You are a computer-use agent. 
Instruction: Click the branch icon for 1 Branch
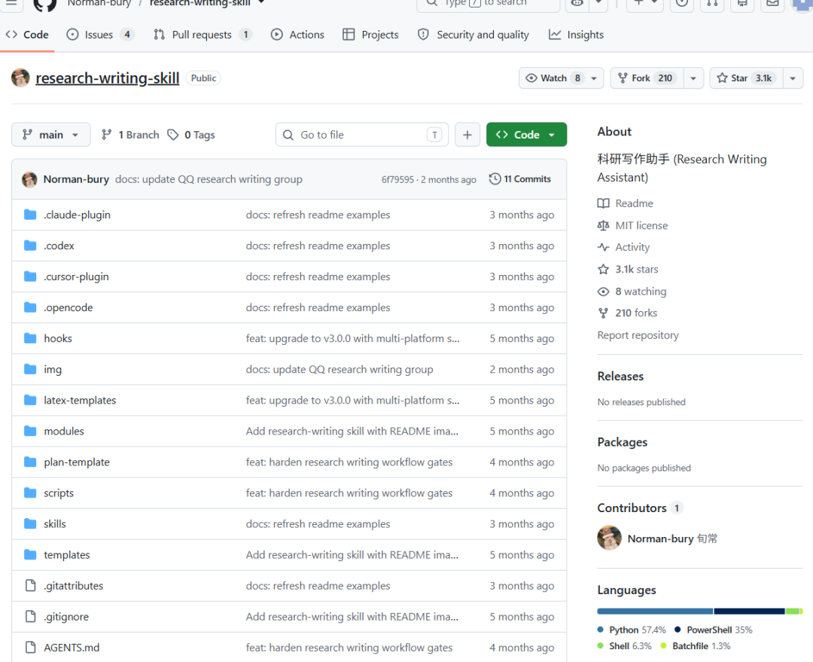pos(106,135)
